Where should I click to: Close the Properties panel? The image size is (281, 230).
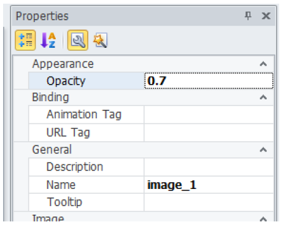pyautogui.click(x=266, y=16)
